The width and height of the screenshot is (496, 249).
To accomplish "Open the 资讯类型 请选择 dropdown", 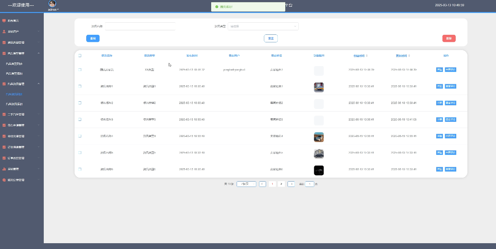I will click(x=263, y=26).
